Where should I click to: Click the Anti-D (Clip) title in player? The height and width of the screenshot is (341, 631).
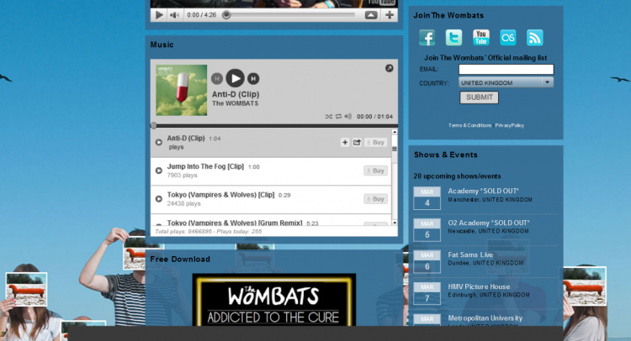click(236, 94)
